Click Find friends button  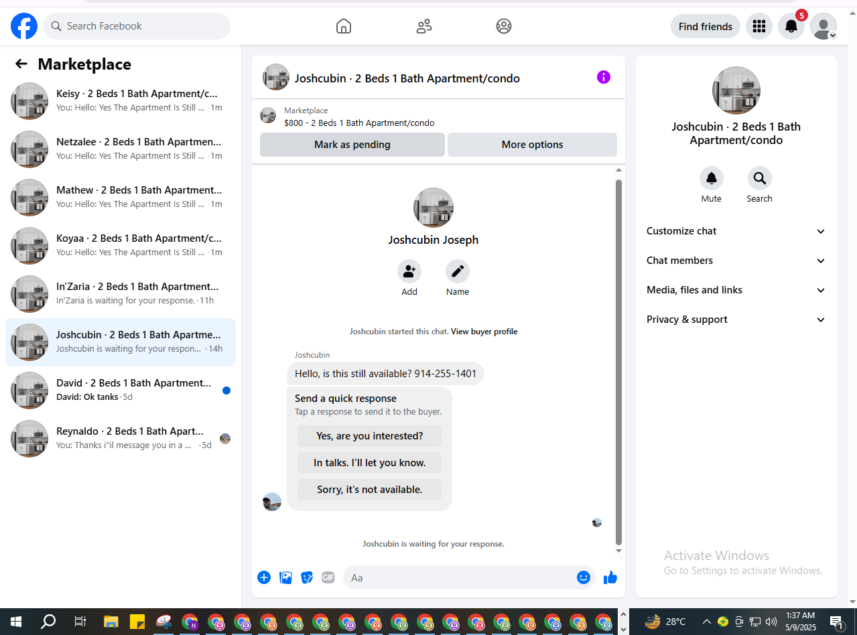706,26
